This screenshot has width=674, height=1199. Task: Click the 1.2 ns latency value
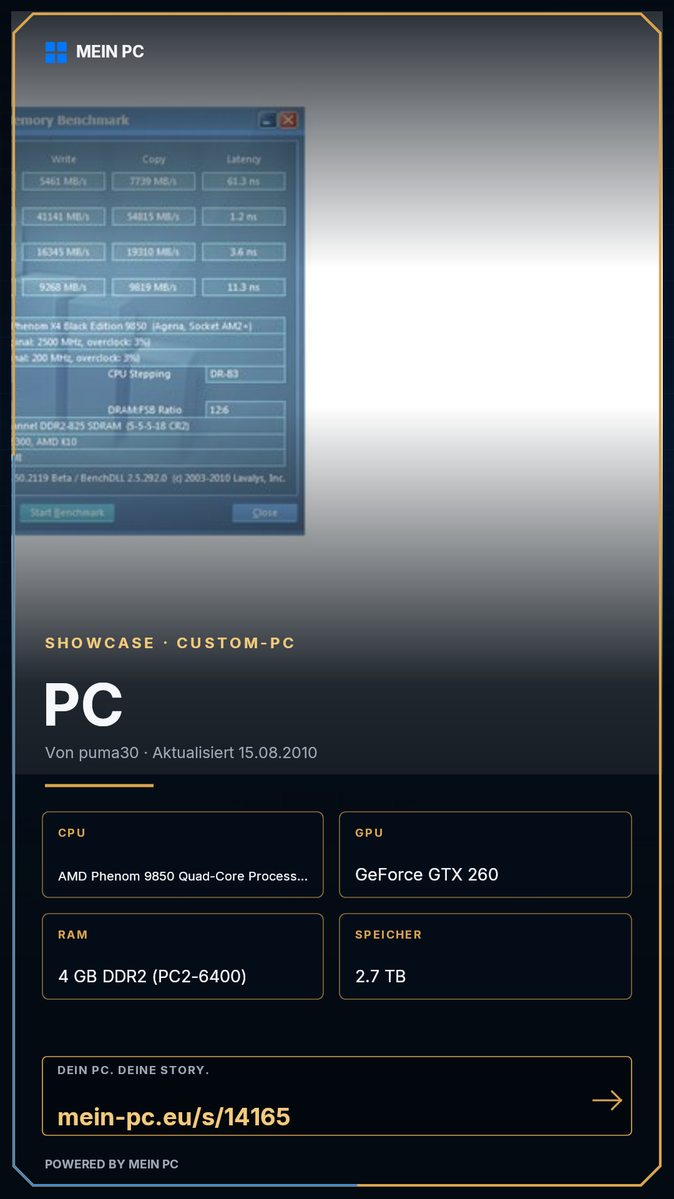[x=243, y=217]
